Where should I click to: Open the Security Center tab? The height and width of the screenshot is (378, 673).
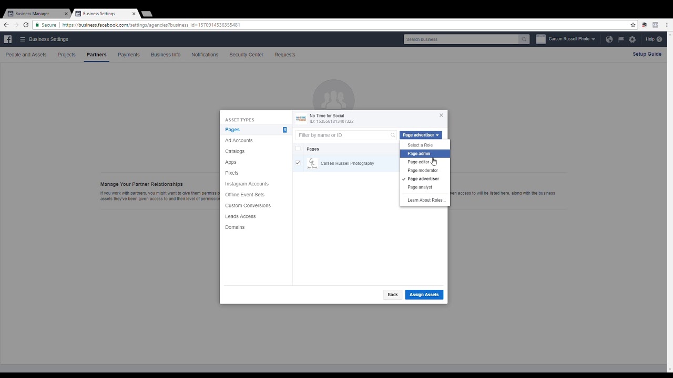[x=246, y=55]
